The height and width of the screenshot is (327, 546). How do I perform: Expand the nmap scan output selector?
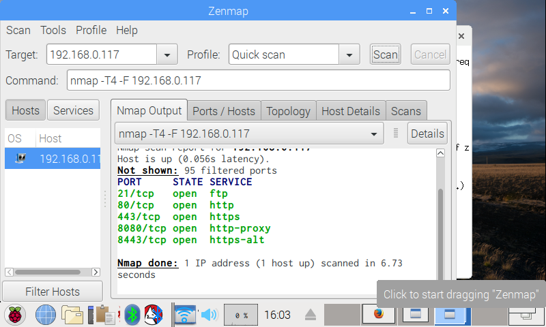(373, 134)
